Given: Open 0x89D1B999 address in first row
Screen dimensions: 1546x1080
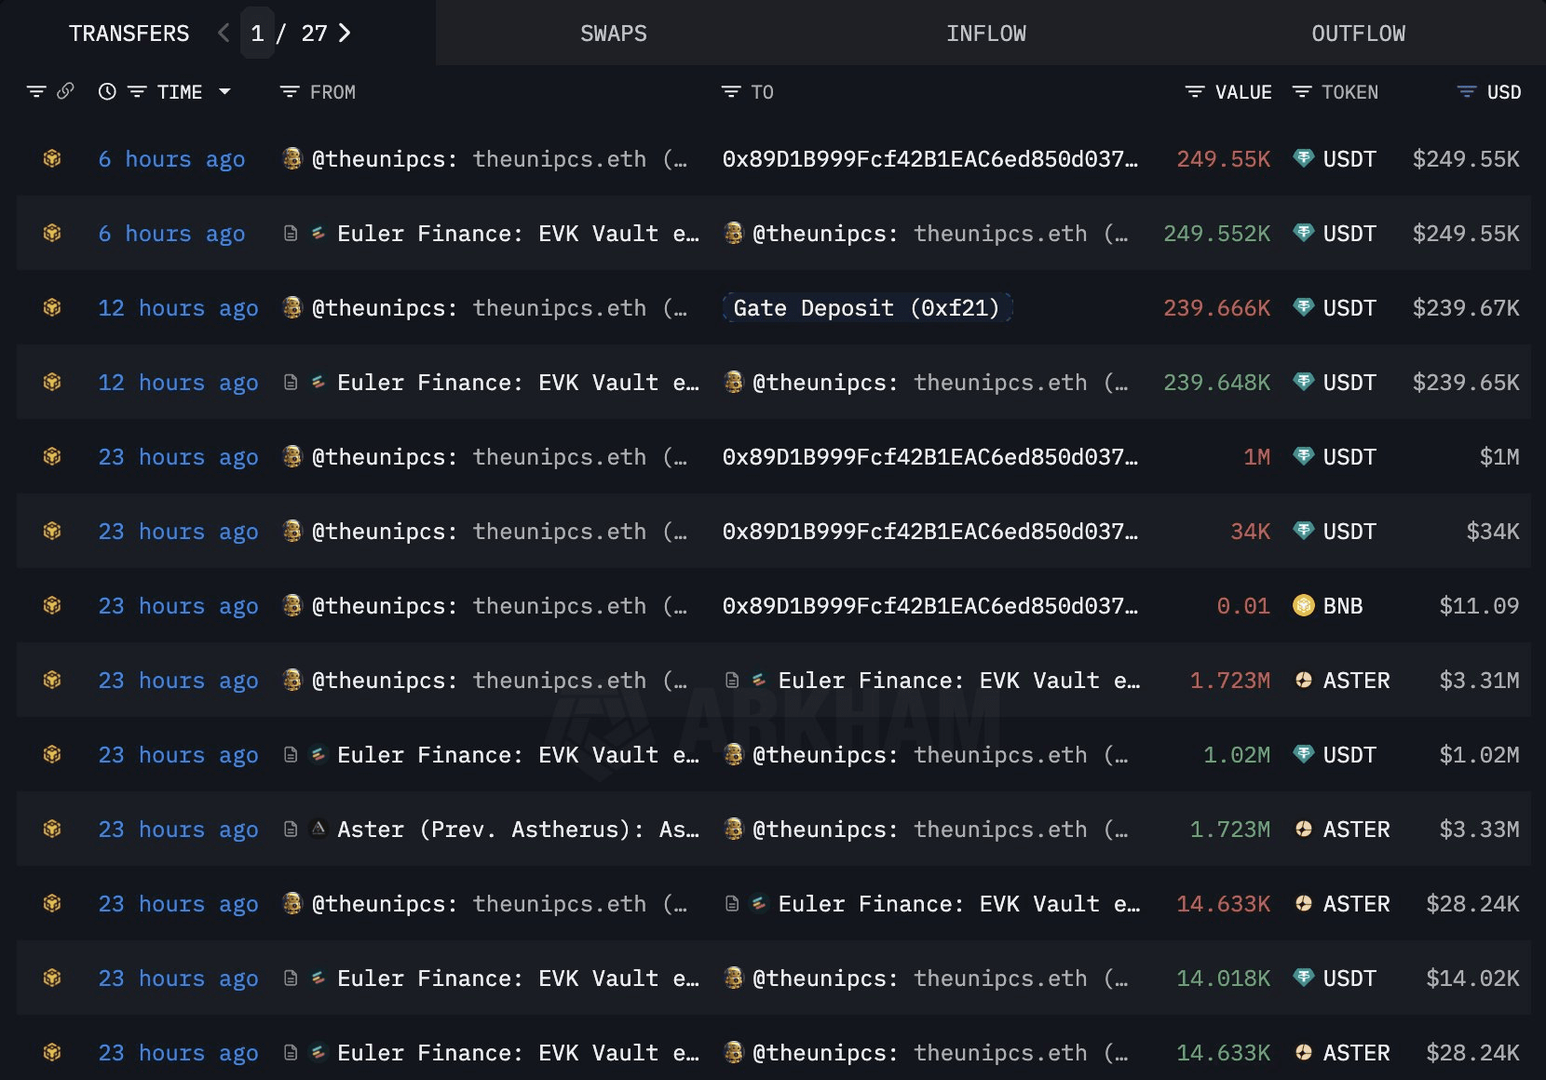Looking at the screenshot, I should pyautogui.click(x=929, y=159).
